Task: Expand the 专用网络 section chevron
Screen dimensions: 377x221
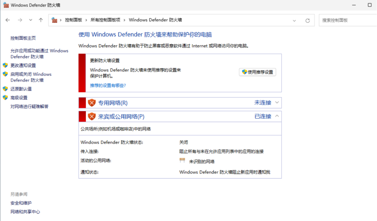Action: tap(277, 102)
